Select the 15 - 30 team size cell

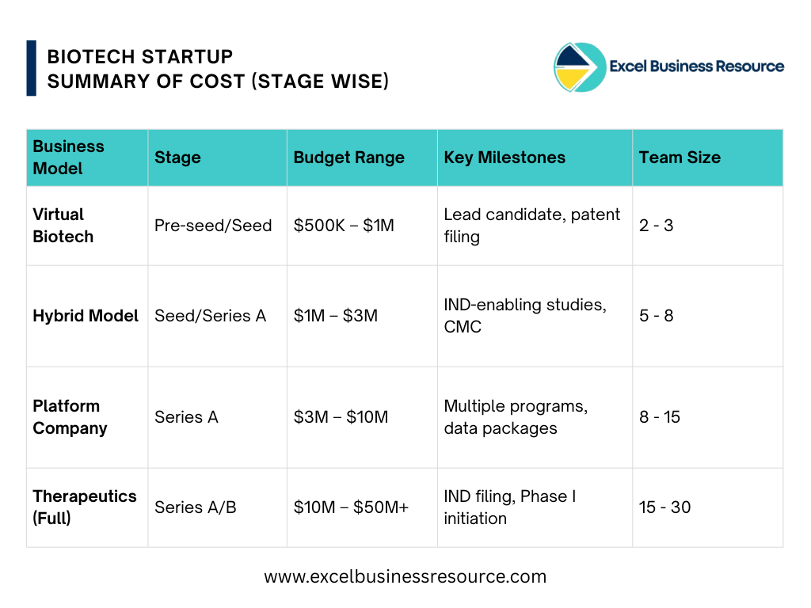click(x=664, y=507)
